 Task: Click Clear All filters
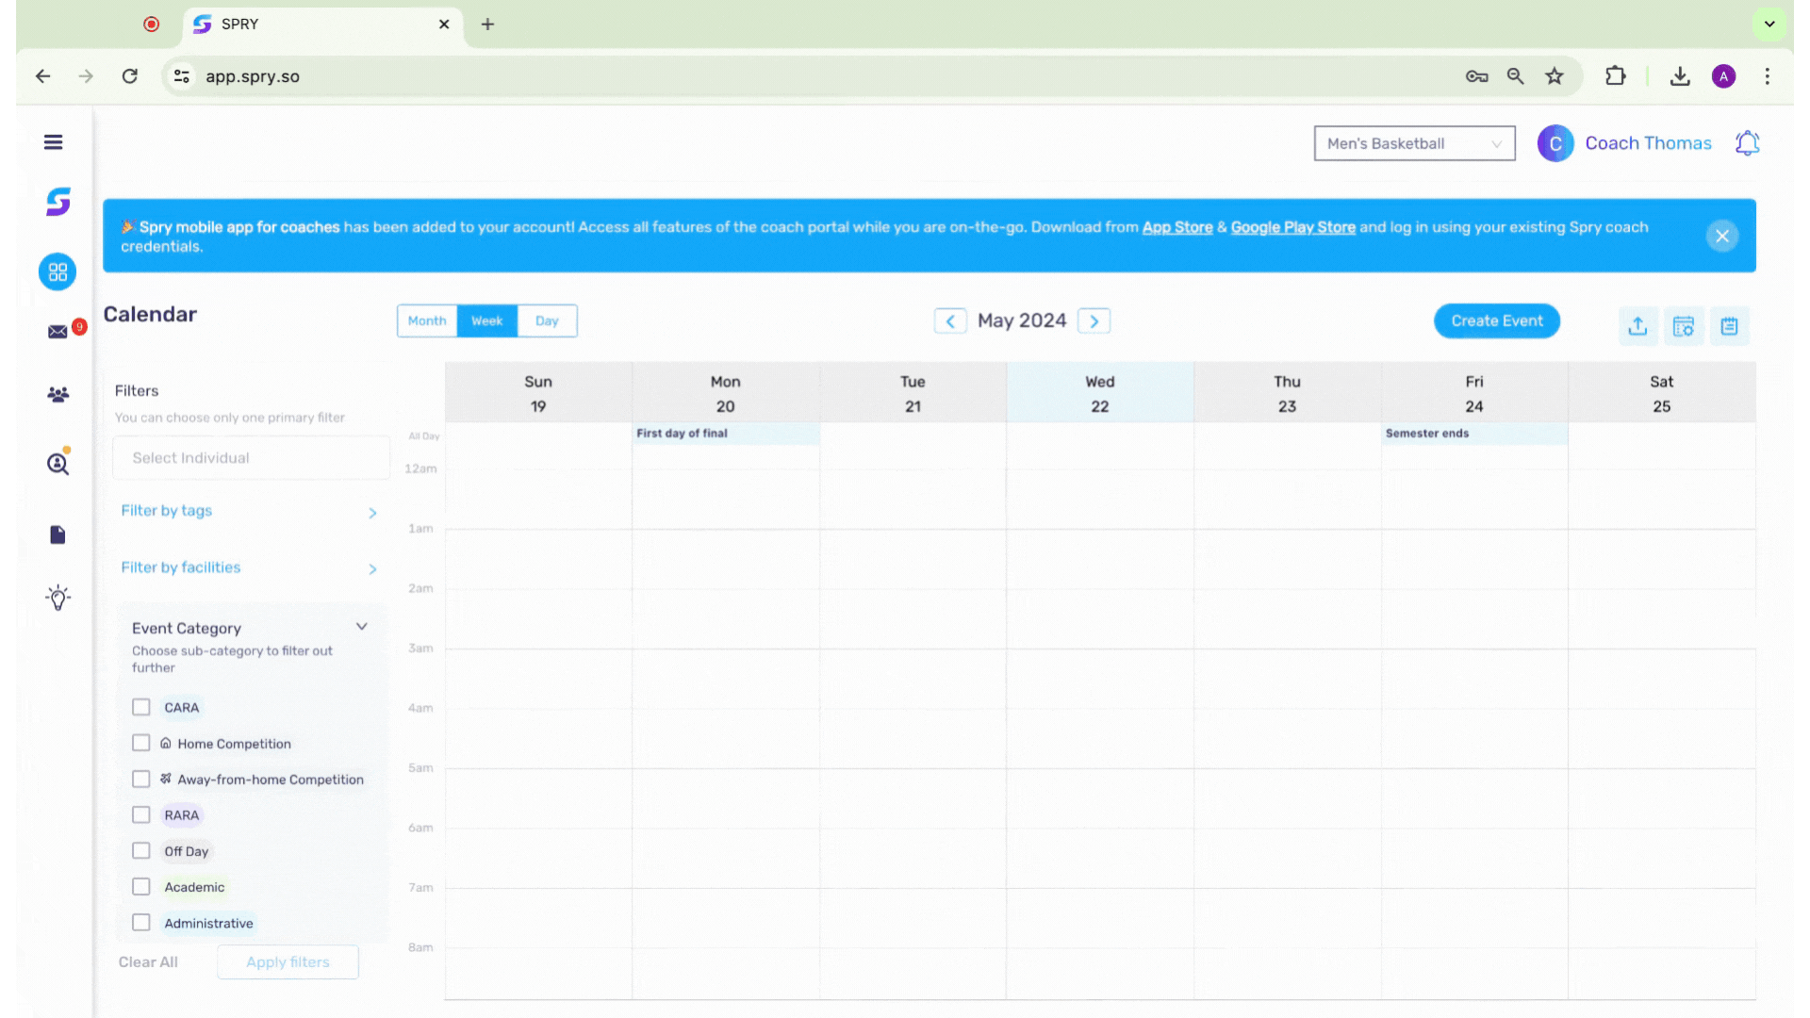(148, 962)
